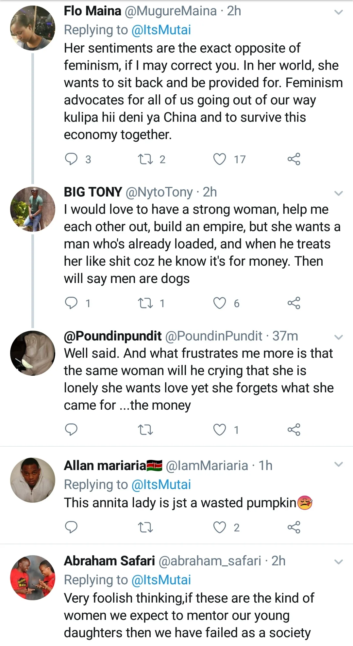View Flo Maina's profile picture

33,28
